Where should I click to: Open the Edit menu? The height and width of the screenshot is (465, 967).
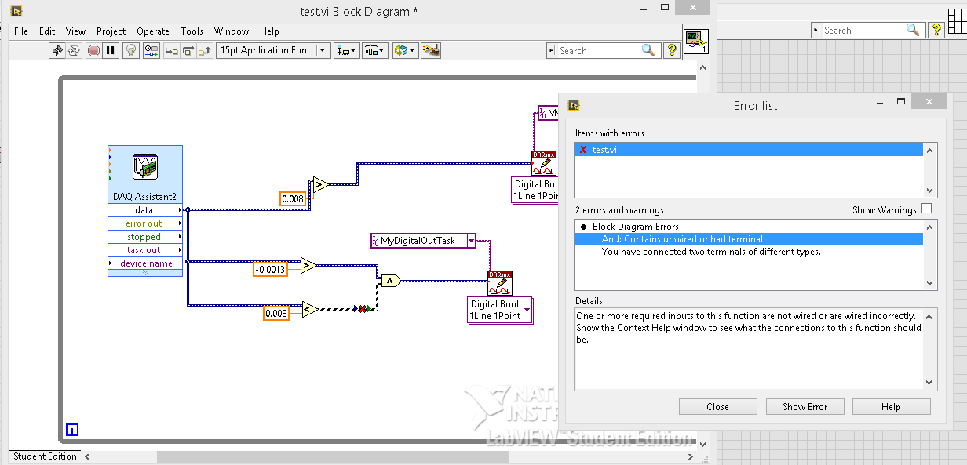[x=47, y=31]
